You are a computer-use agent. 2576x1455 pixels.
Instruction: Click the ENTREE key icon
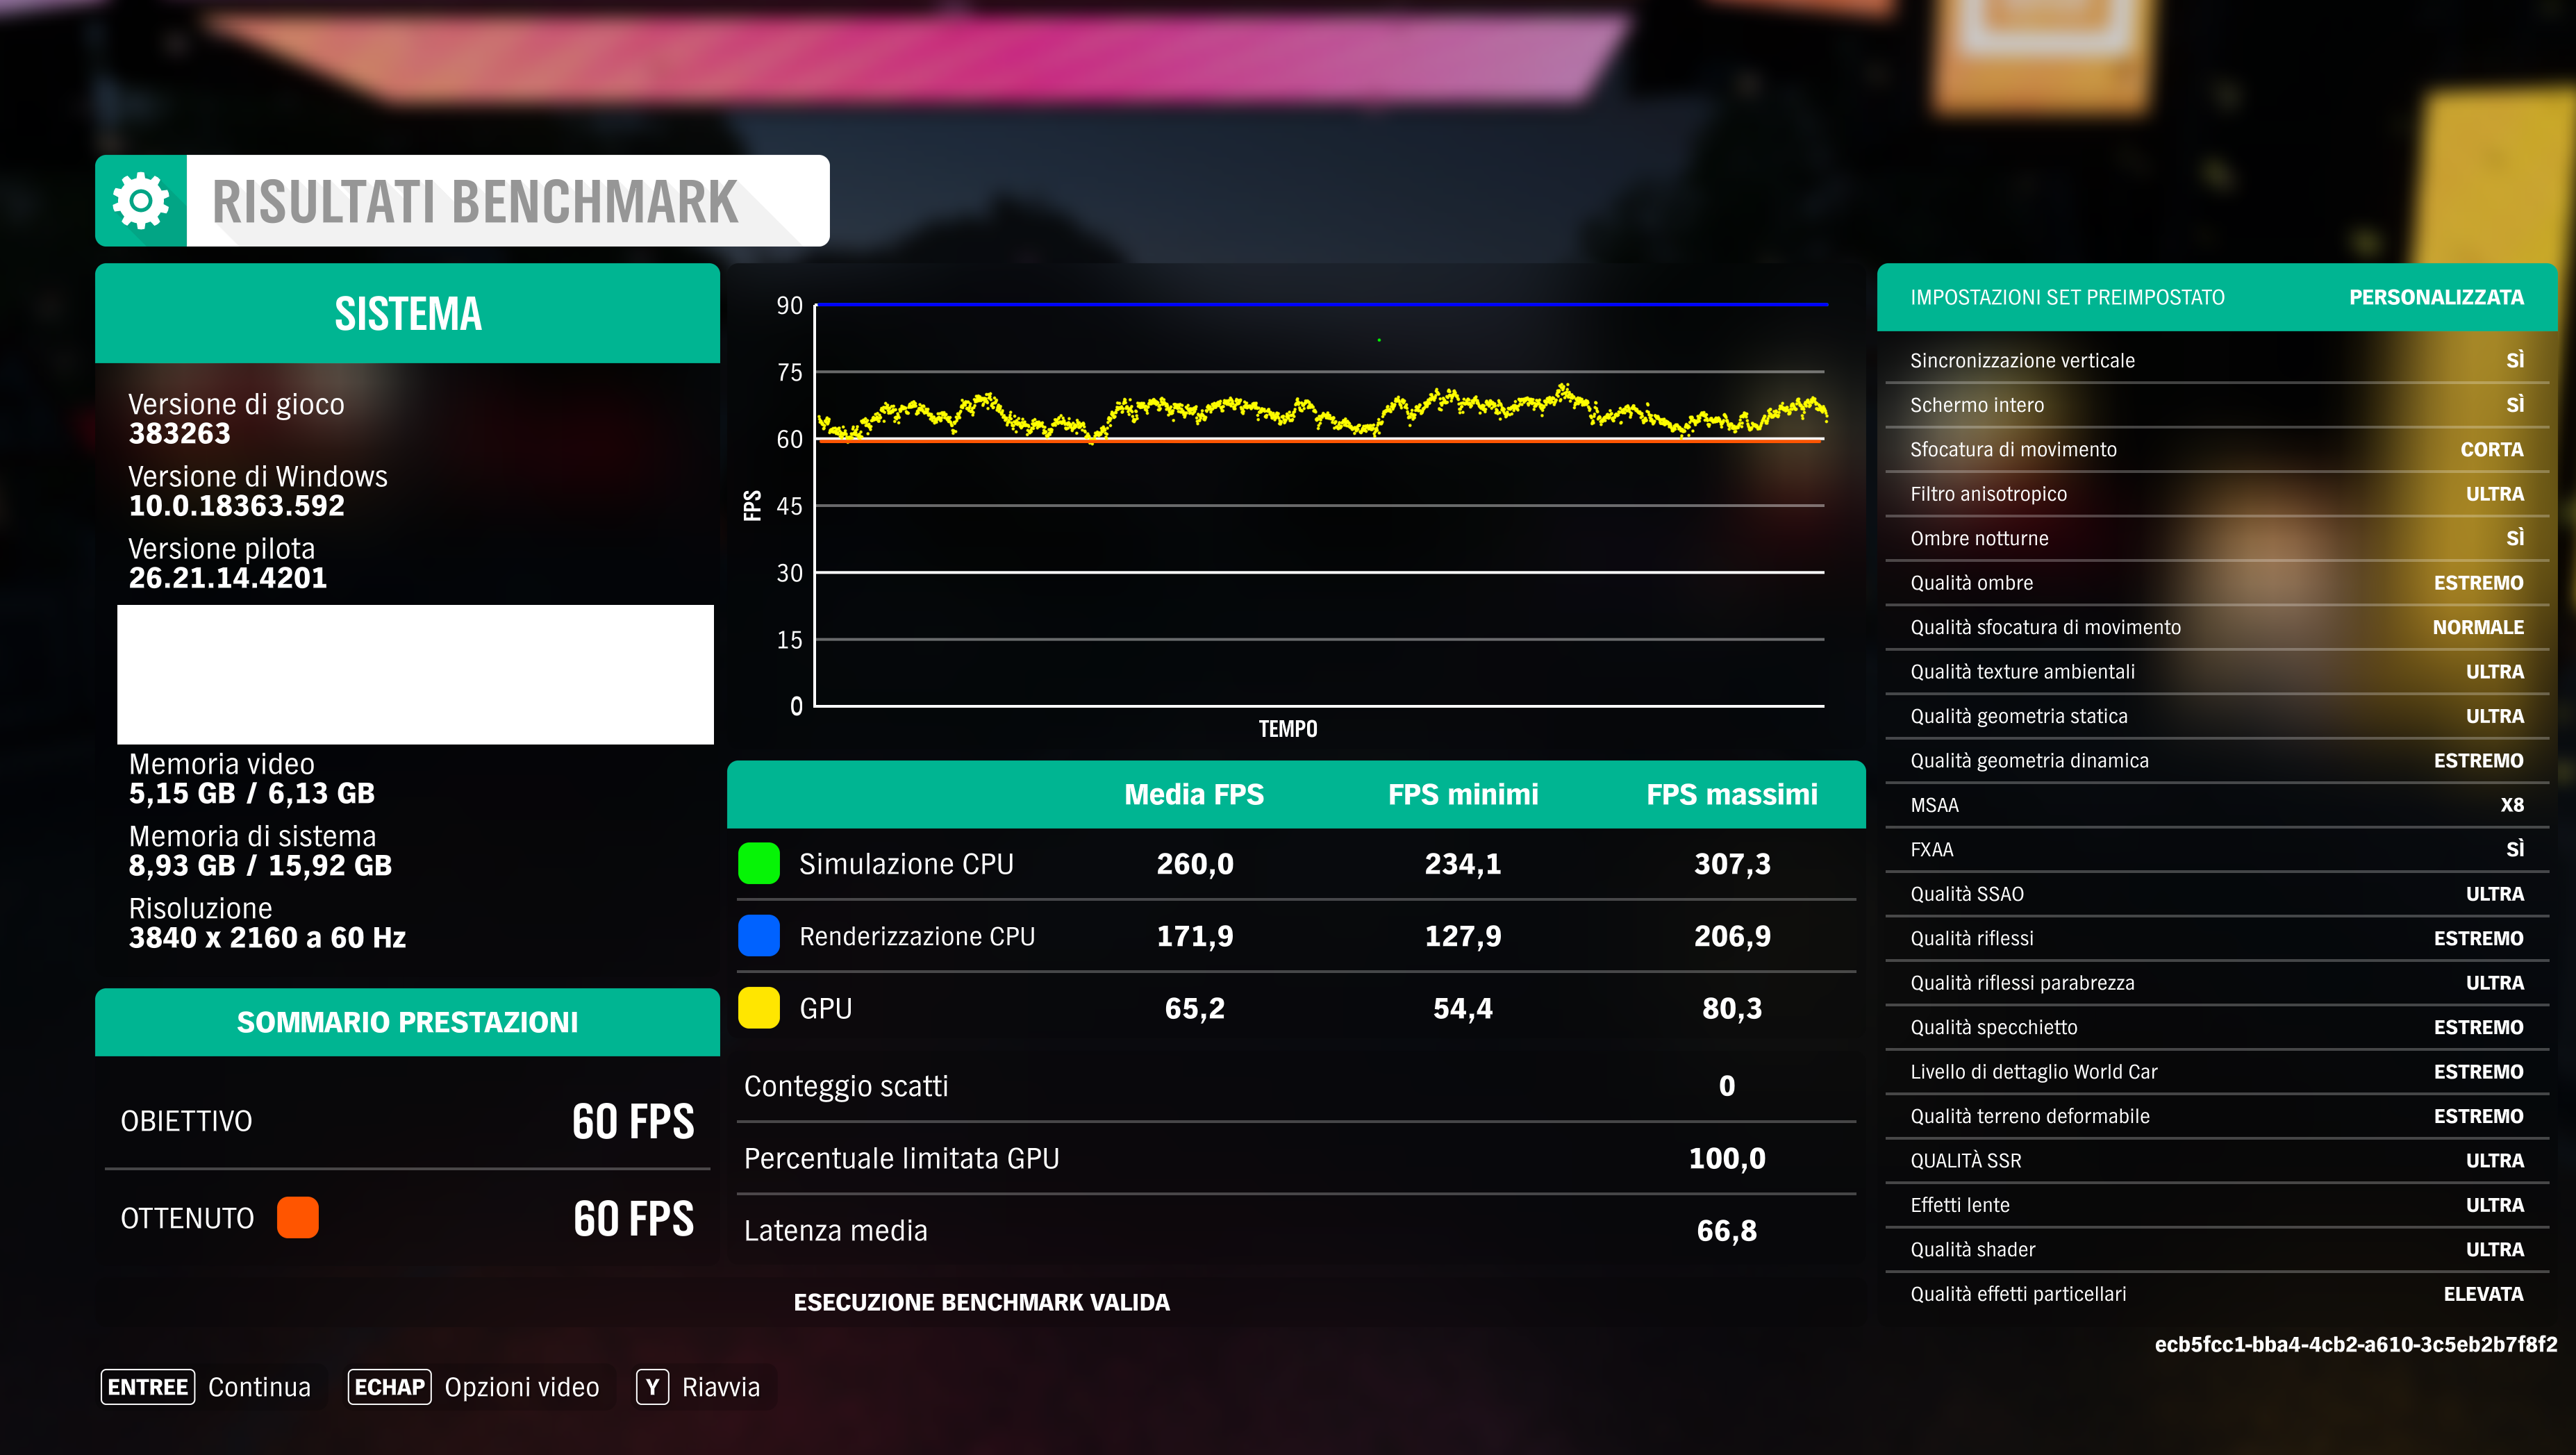(148, 1386)
